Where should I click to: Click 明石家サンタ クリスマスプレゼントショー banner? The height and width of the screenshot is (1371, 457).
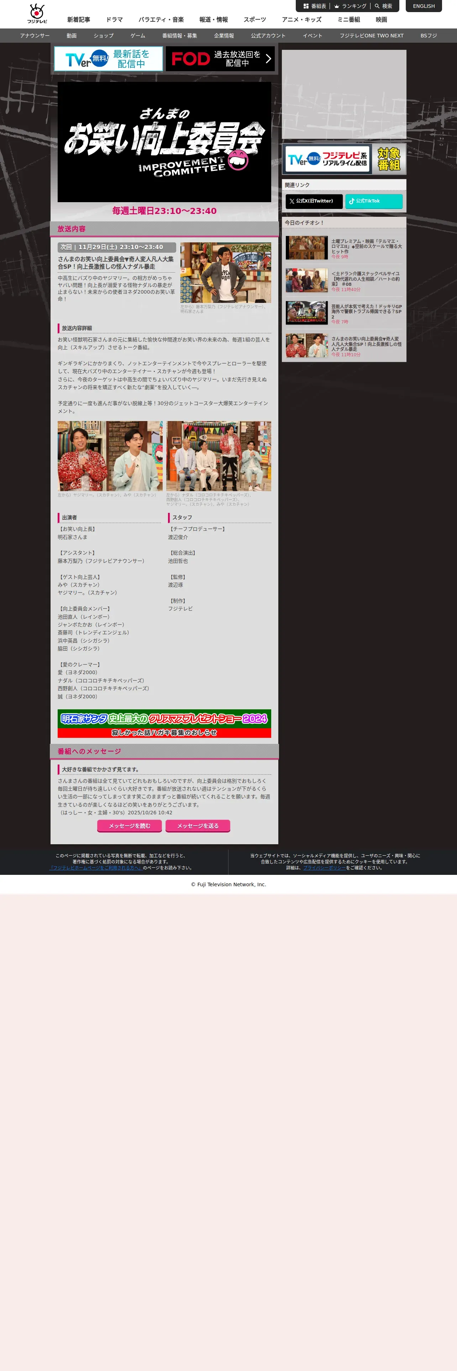tap(164, 723)
